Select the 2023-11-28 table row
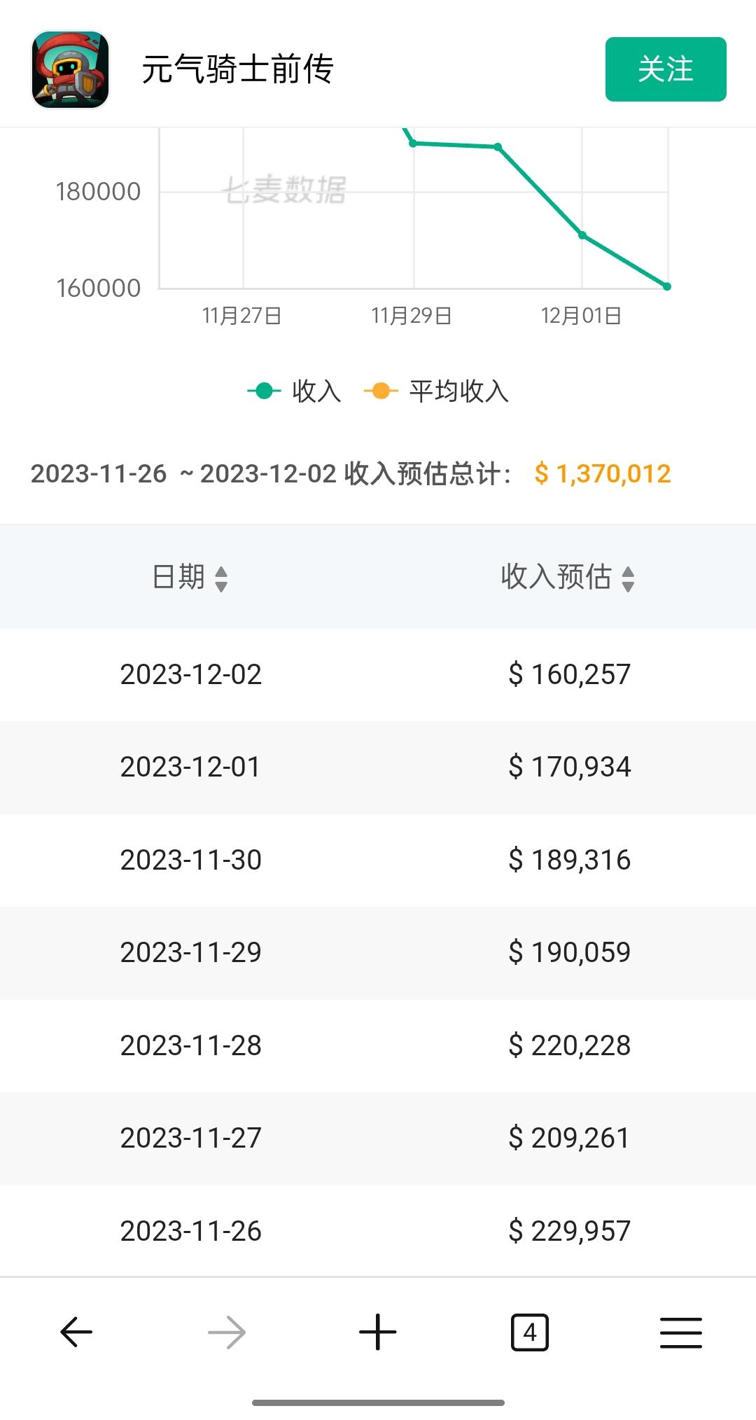The height and width of the screenshot is (1420, 756). (x=378, y=1045)
